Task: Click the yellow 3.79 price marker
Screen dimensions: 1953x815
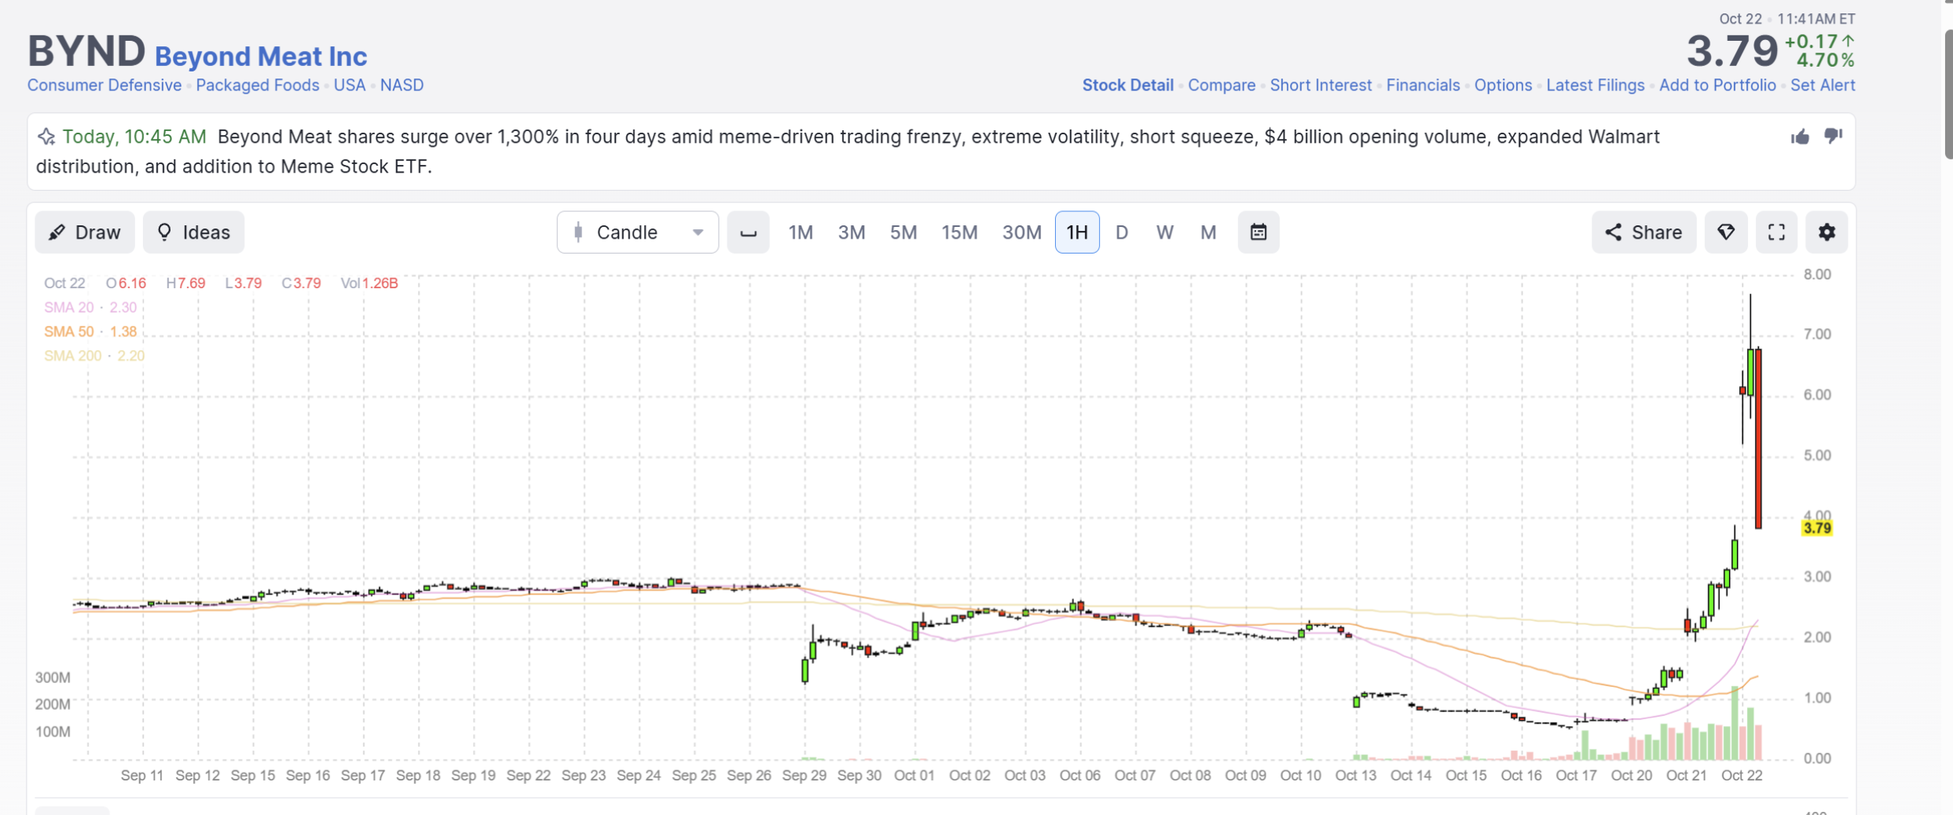Action: coord(1817,528)
